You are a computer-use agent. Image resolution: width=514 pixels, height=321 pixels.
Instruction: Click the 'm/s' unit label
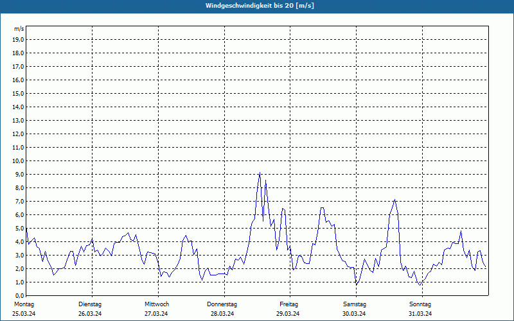[19, 29]
